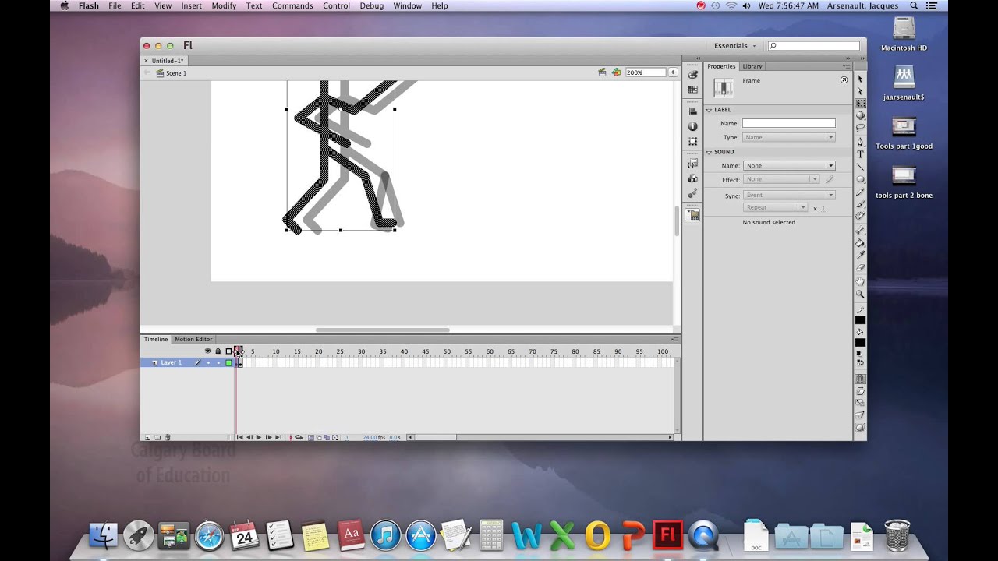Open the Sync Event dropdown
Screen dimensions: 998x561
click(789, 195)
